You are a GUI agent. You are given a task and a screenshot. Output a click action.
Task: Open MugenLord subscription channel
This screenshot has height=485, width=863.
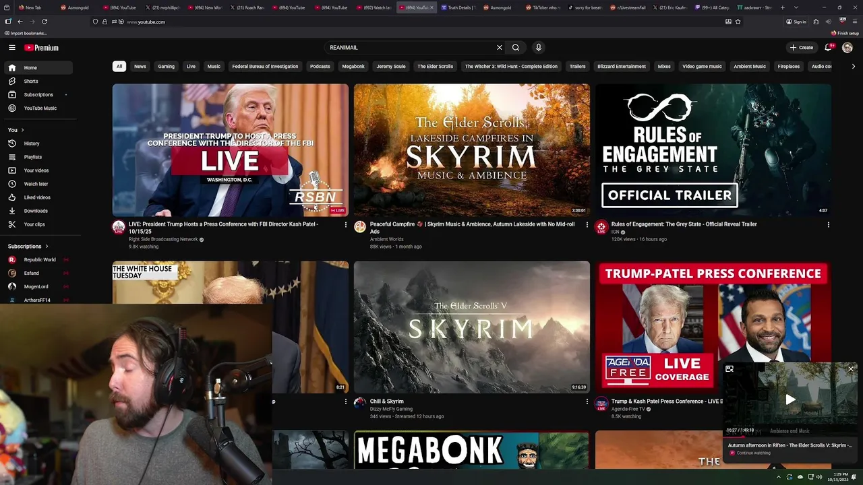click(x=38, y=287)
